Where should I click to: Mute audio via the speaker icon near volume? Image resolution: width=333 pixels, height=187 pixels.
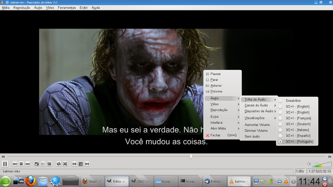309,164
